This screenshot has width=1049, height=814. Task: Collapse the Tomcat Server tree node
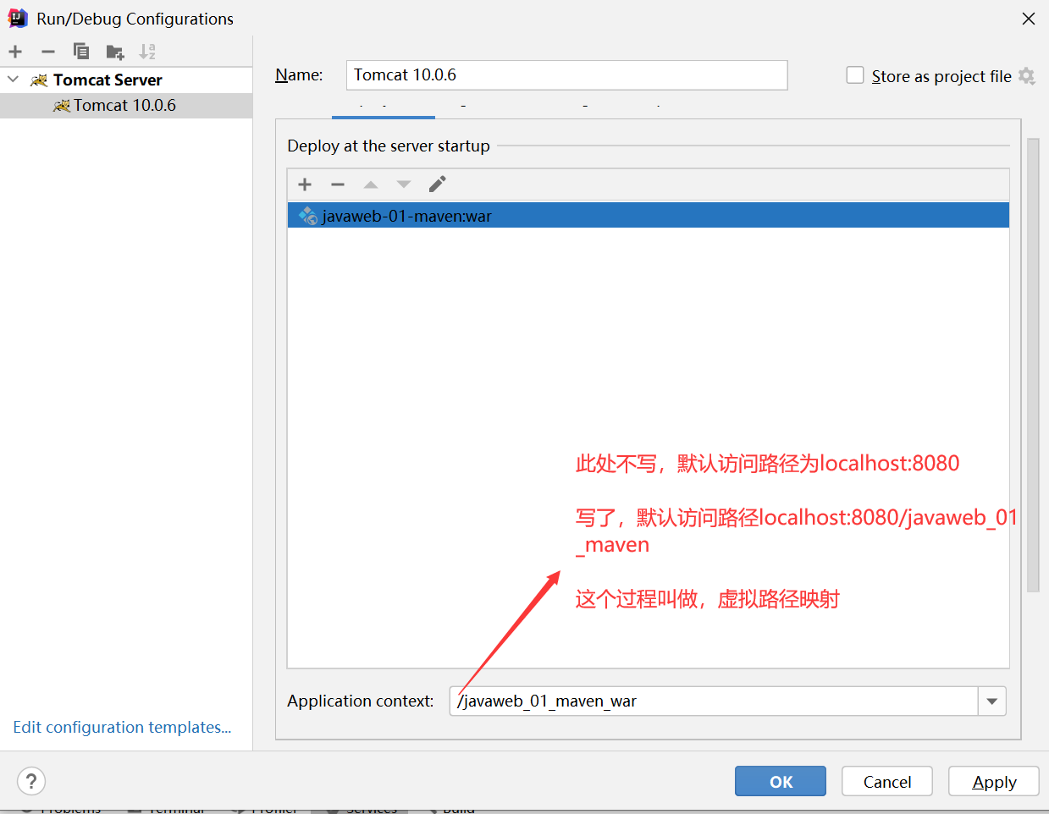(x=13, y=80)
